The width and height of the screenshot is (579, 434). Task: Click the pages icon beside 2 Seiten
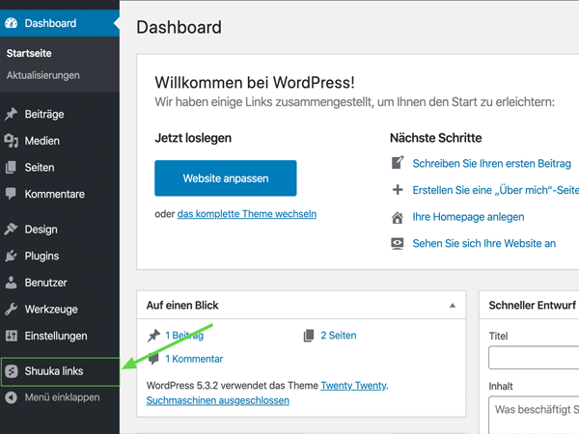(309, 336)
